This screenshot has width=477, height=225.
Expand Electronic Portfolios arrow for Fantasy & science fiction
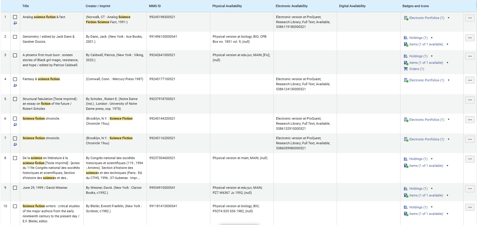[449, 80]
